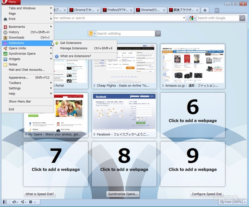The width and height of the screenshot is (249, 207).
Task: Switch to the Chromeでタ... tab
Action: click(84, 10)
